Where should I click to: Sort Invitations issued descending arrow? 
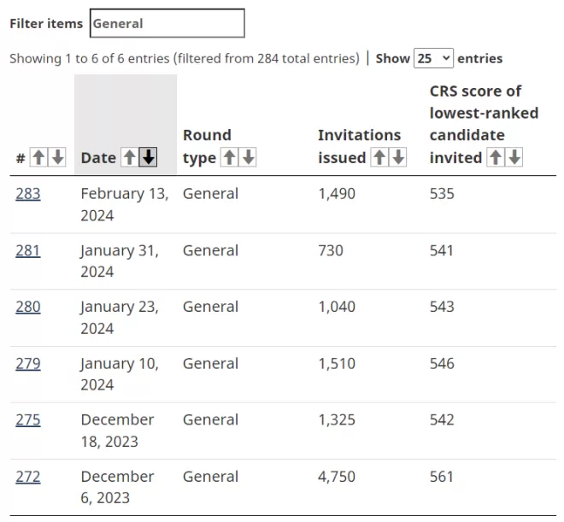tap(398, 157)
